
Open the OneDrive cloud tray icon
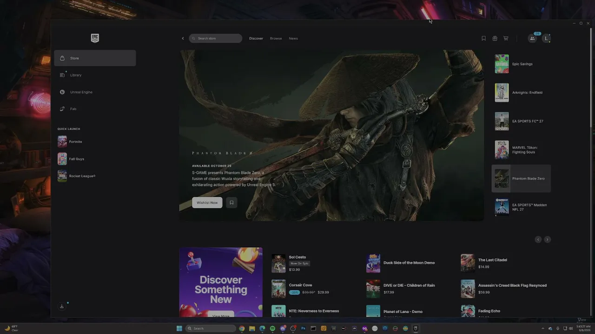tap(550, 328)
